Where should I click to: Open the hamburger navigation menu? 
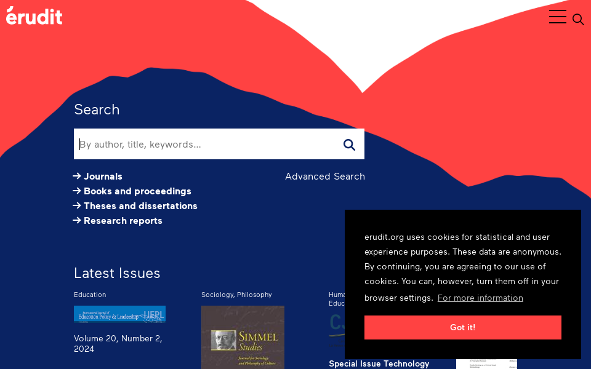557,17
